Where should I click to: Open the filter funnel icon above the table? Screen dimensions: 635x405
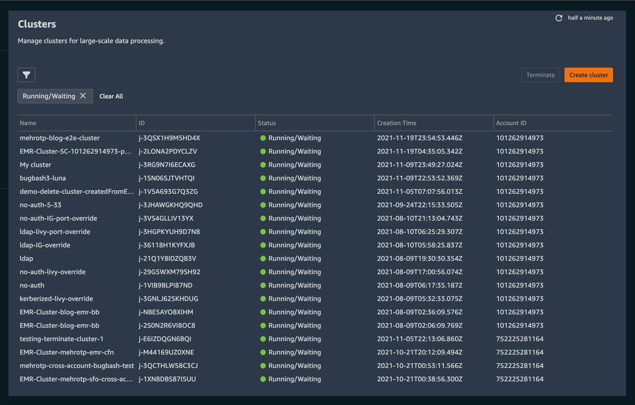(26, 75)
